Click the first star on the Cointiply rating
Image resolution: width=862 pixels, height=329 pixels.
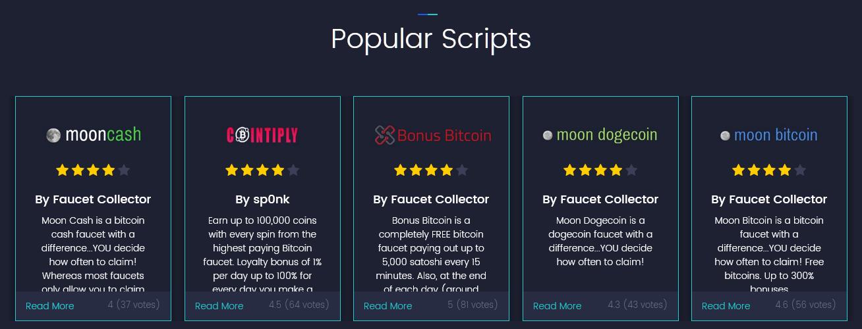[x=232, y=170]
